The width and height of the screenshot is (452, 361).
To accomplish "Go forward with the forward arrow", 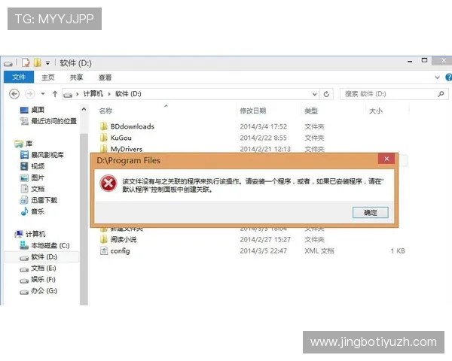I will point(29,94).
